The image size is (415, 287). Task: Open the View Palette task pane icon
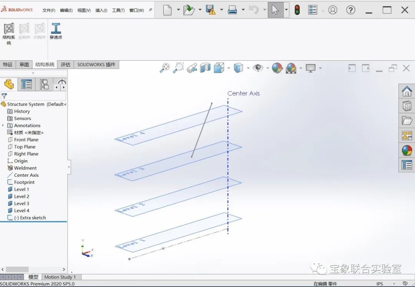407,136
